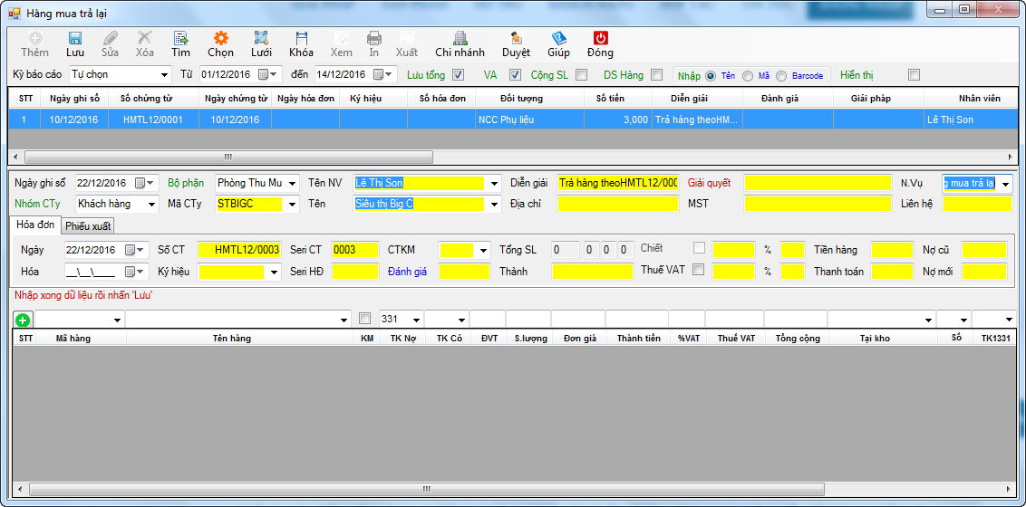This screenshot has height=507, width=1026.
Task: Enable the DS Hàng checkbox
Action: (x=656, y=74)
